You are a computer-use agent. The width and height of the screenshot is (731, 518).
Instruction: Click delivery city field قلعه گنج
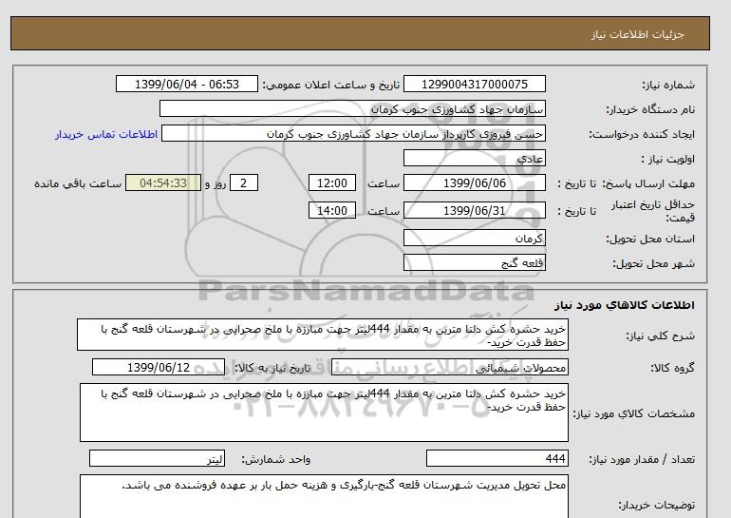tap(474, 262)
